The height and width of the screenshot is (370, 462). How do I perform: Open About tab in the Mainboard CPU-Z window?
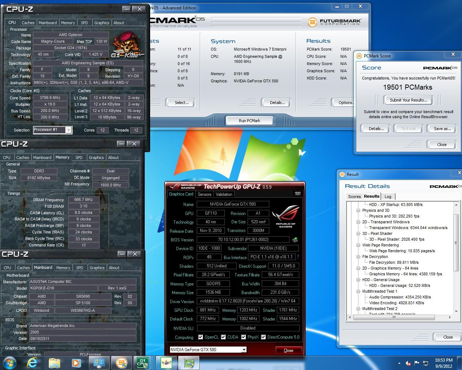(x=114, y=267)
